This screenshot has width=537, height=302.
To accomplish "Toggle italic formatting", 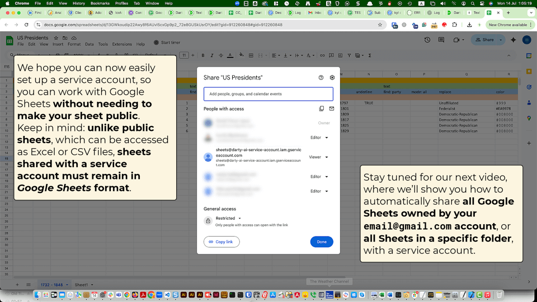I will (211, 55).
